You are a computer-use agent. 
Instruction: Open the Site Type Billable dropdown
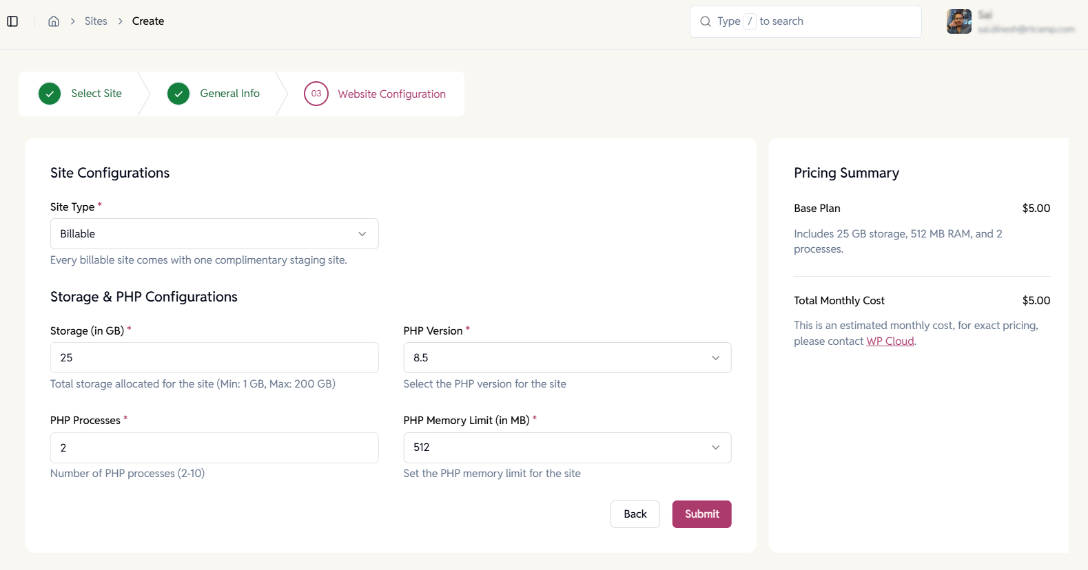(x=214, y=234)
